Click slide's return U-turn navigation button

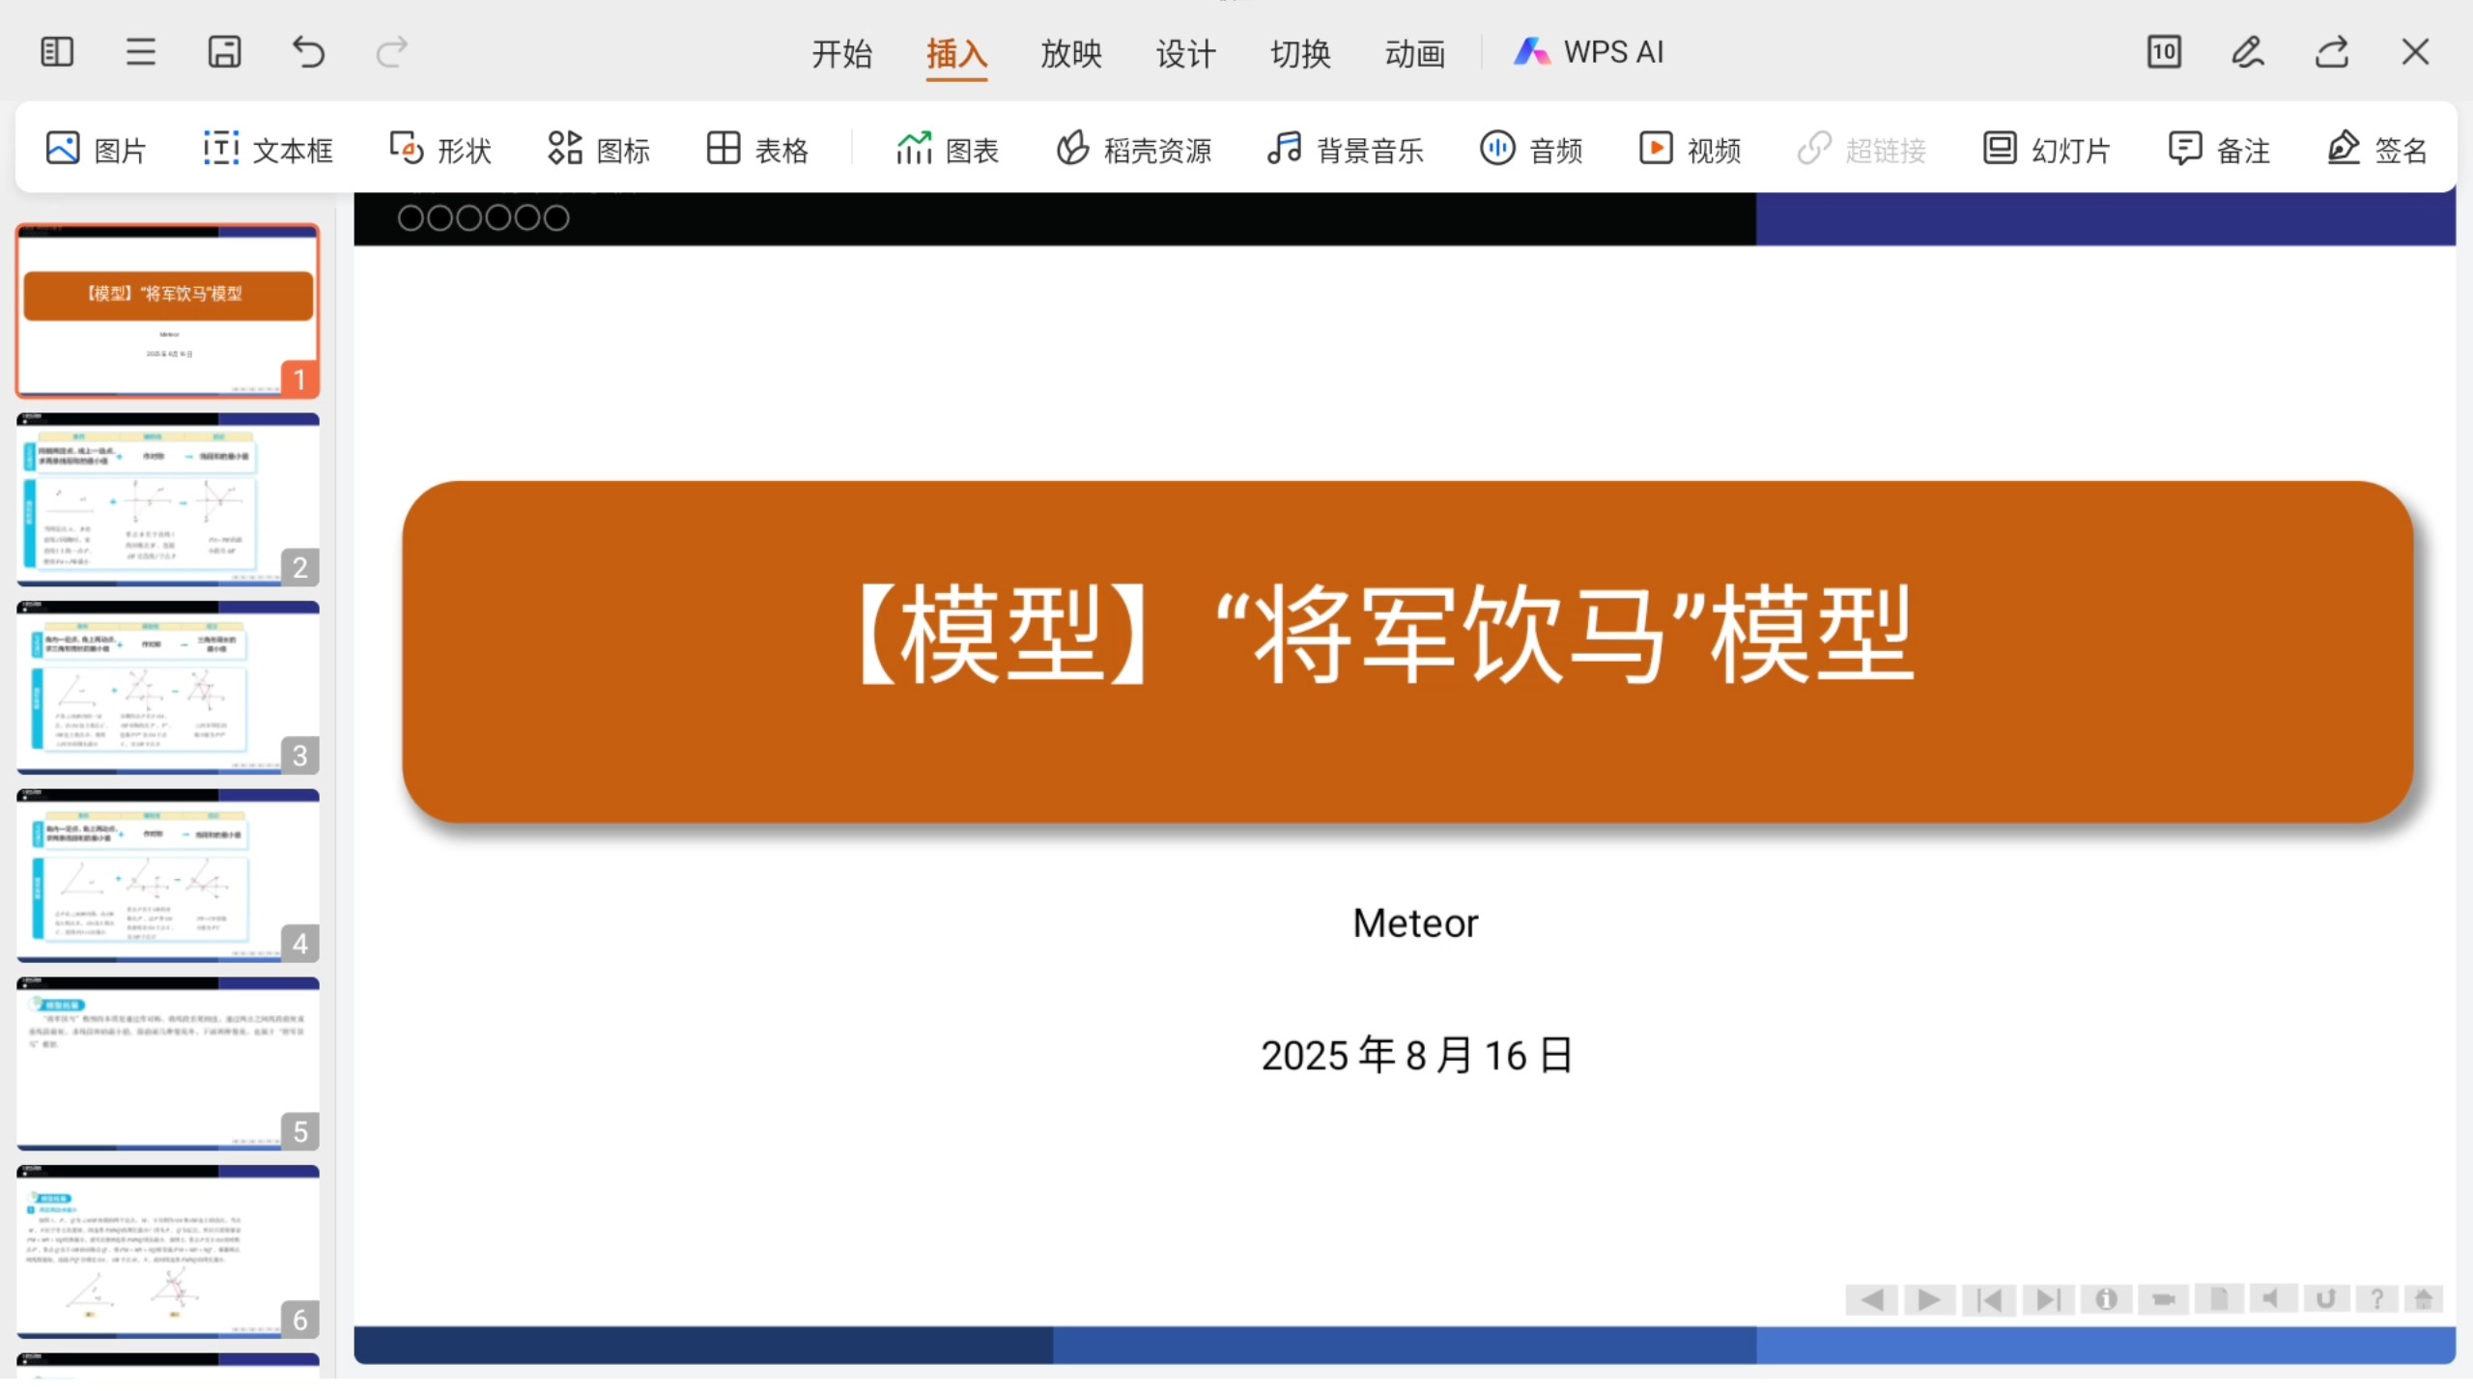2325,1299
